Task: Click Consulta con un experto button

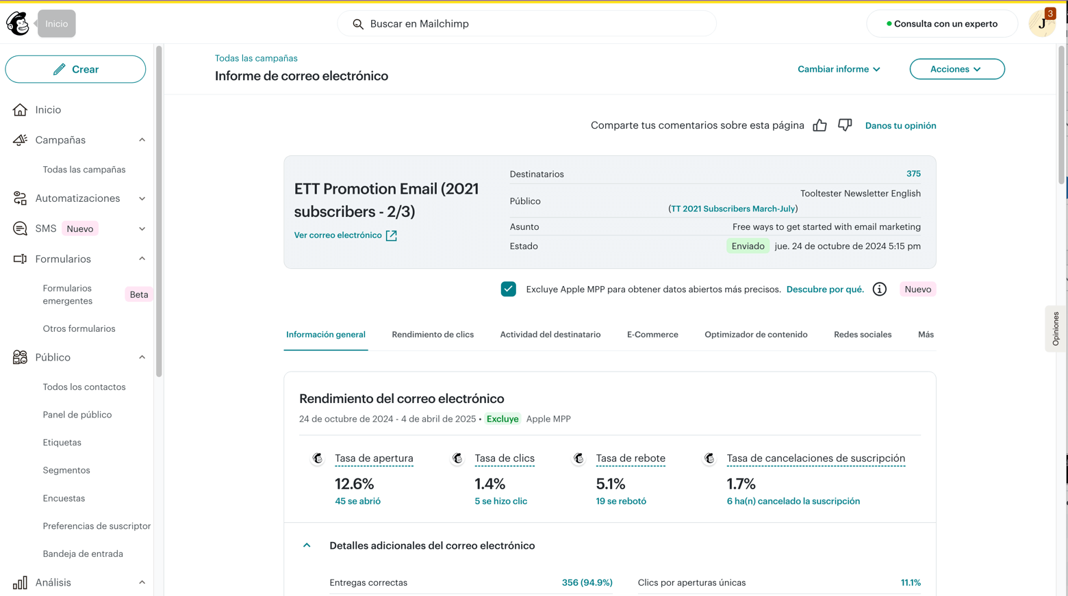Action: tap(942, 24)
